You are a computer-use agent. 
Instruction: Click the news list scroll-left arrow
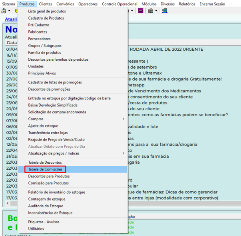8,203
